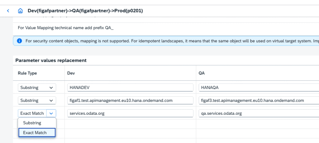Collapse the Exact Match dropdown using its chevron
Viewport: 319px width, 143px height.
click(51, 114)
